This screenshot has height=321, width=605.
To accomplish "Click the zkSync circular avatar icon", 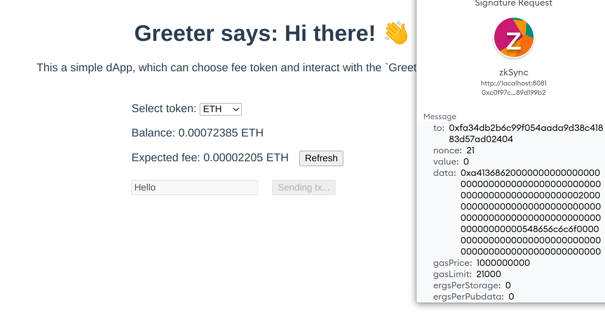I will [x=513, y=38].
